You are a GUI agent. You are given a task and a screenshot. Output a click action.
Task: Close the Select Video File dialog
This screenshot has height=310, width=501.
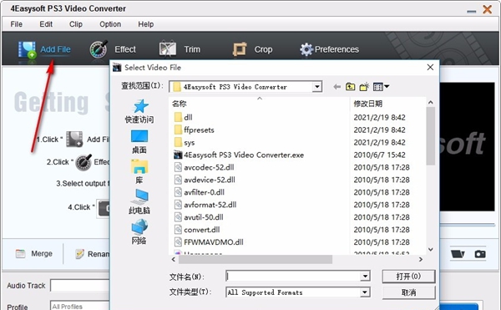pos(430,68)
